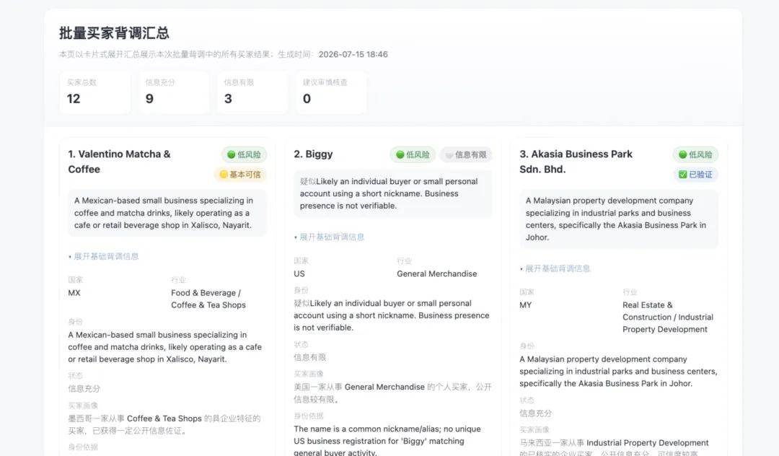Click Biggy 身份依据 text about common nickname/alias
The height and width of the screenshot is (456, 779).
(387, 441)
